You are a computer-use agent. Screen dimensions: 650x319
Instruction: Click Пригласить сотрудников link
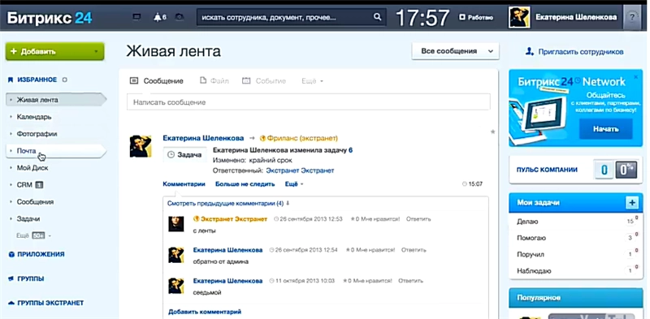tap(574, 52)
